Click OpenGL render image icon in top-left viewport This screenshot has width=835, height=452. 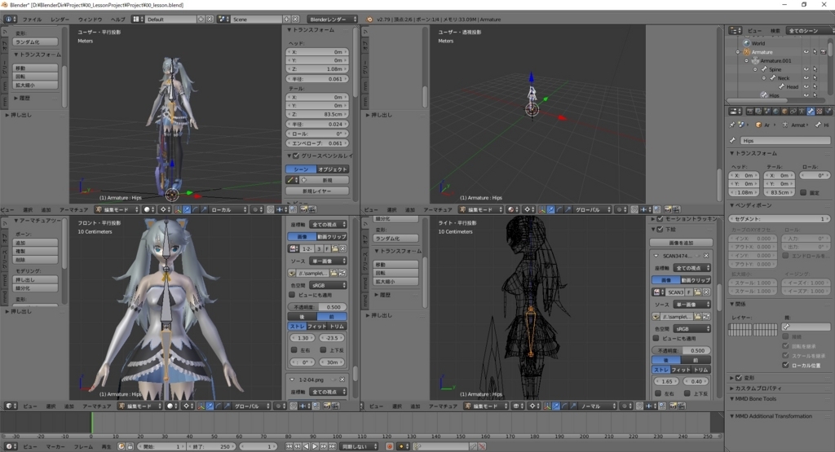pyautogui.click(x=303, y=209)
